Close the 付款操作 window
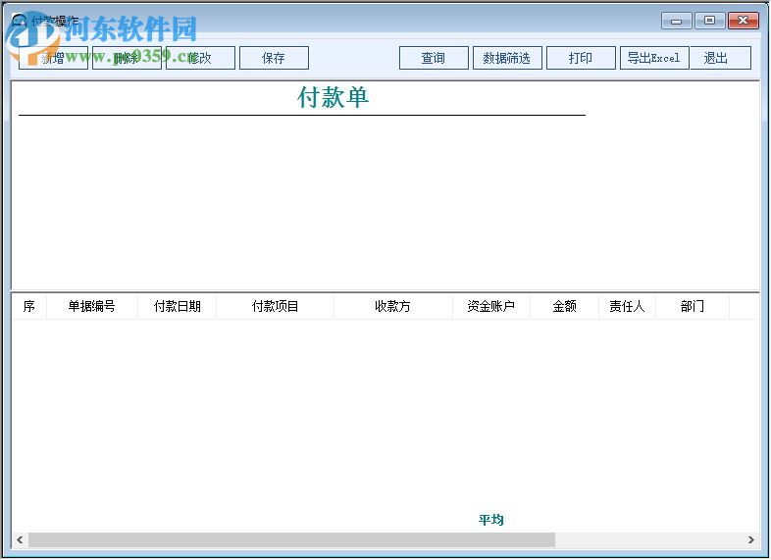Image resolution: width=771 pixels, height=560 pixels. [743, 21]
